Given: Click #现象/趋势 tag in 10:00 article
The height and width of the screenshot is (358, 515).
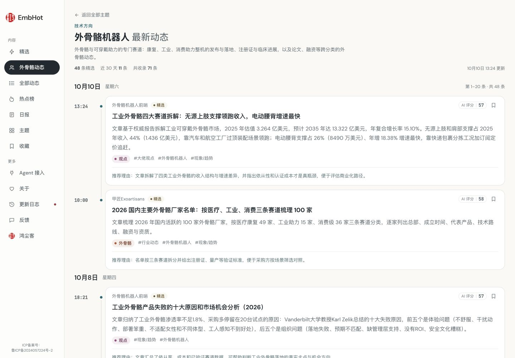Looking at the screenshot, I should tap(206, 242).
